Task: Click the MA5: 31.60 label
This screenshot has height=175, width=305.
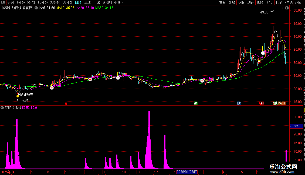Action: coord(47,8)
